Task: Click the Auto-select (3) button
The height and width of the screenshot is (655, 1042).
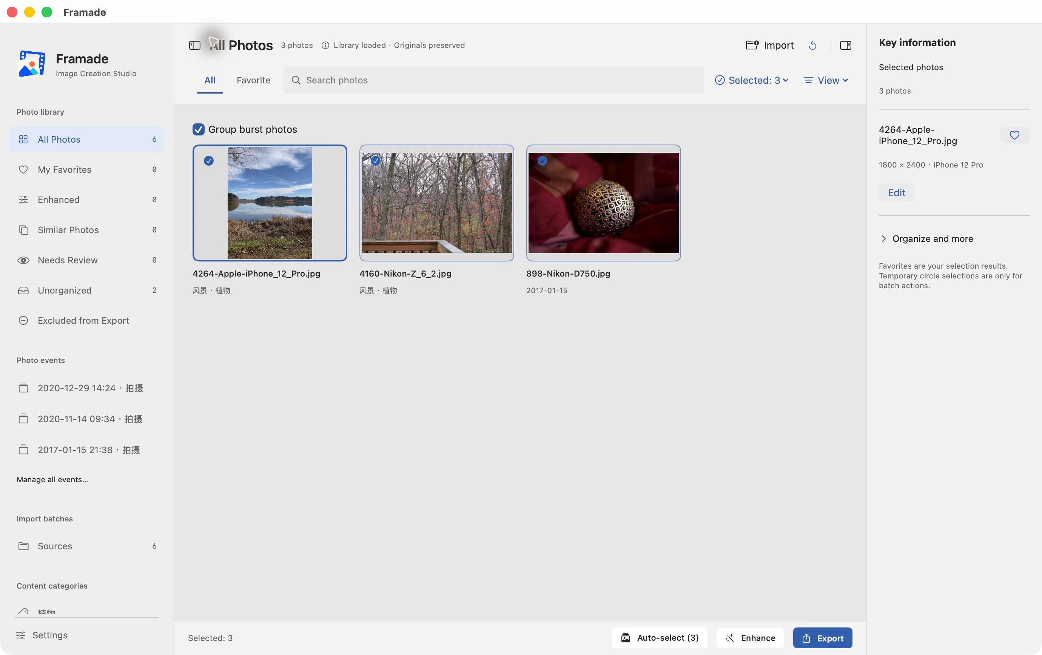Action: 660,638
